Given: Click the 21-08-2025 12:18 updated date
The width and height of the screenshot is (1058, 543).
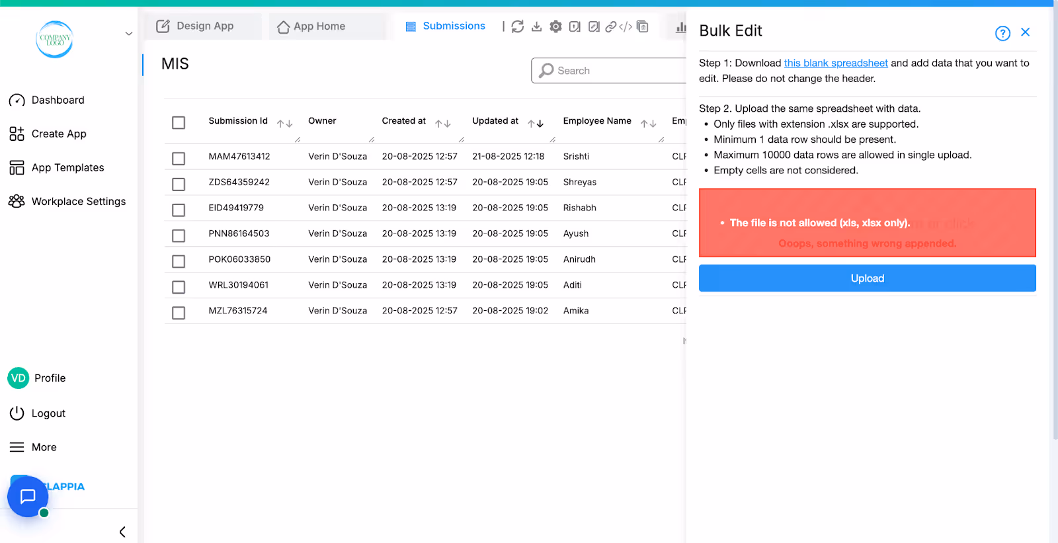Looking at the screenshot, I should pyautogui.click(x=509, y=157).
